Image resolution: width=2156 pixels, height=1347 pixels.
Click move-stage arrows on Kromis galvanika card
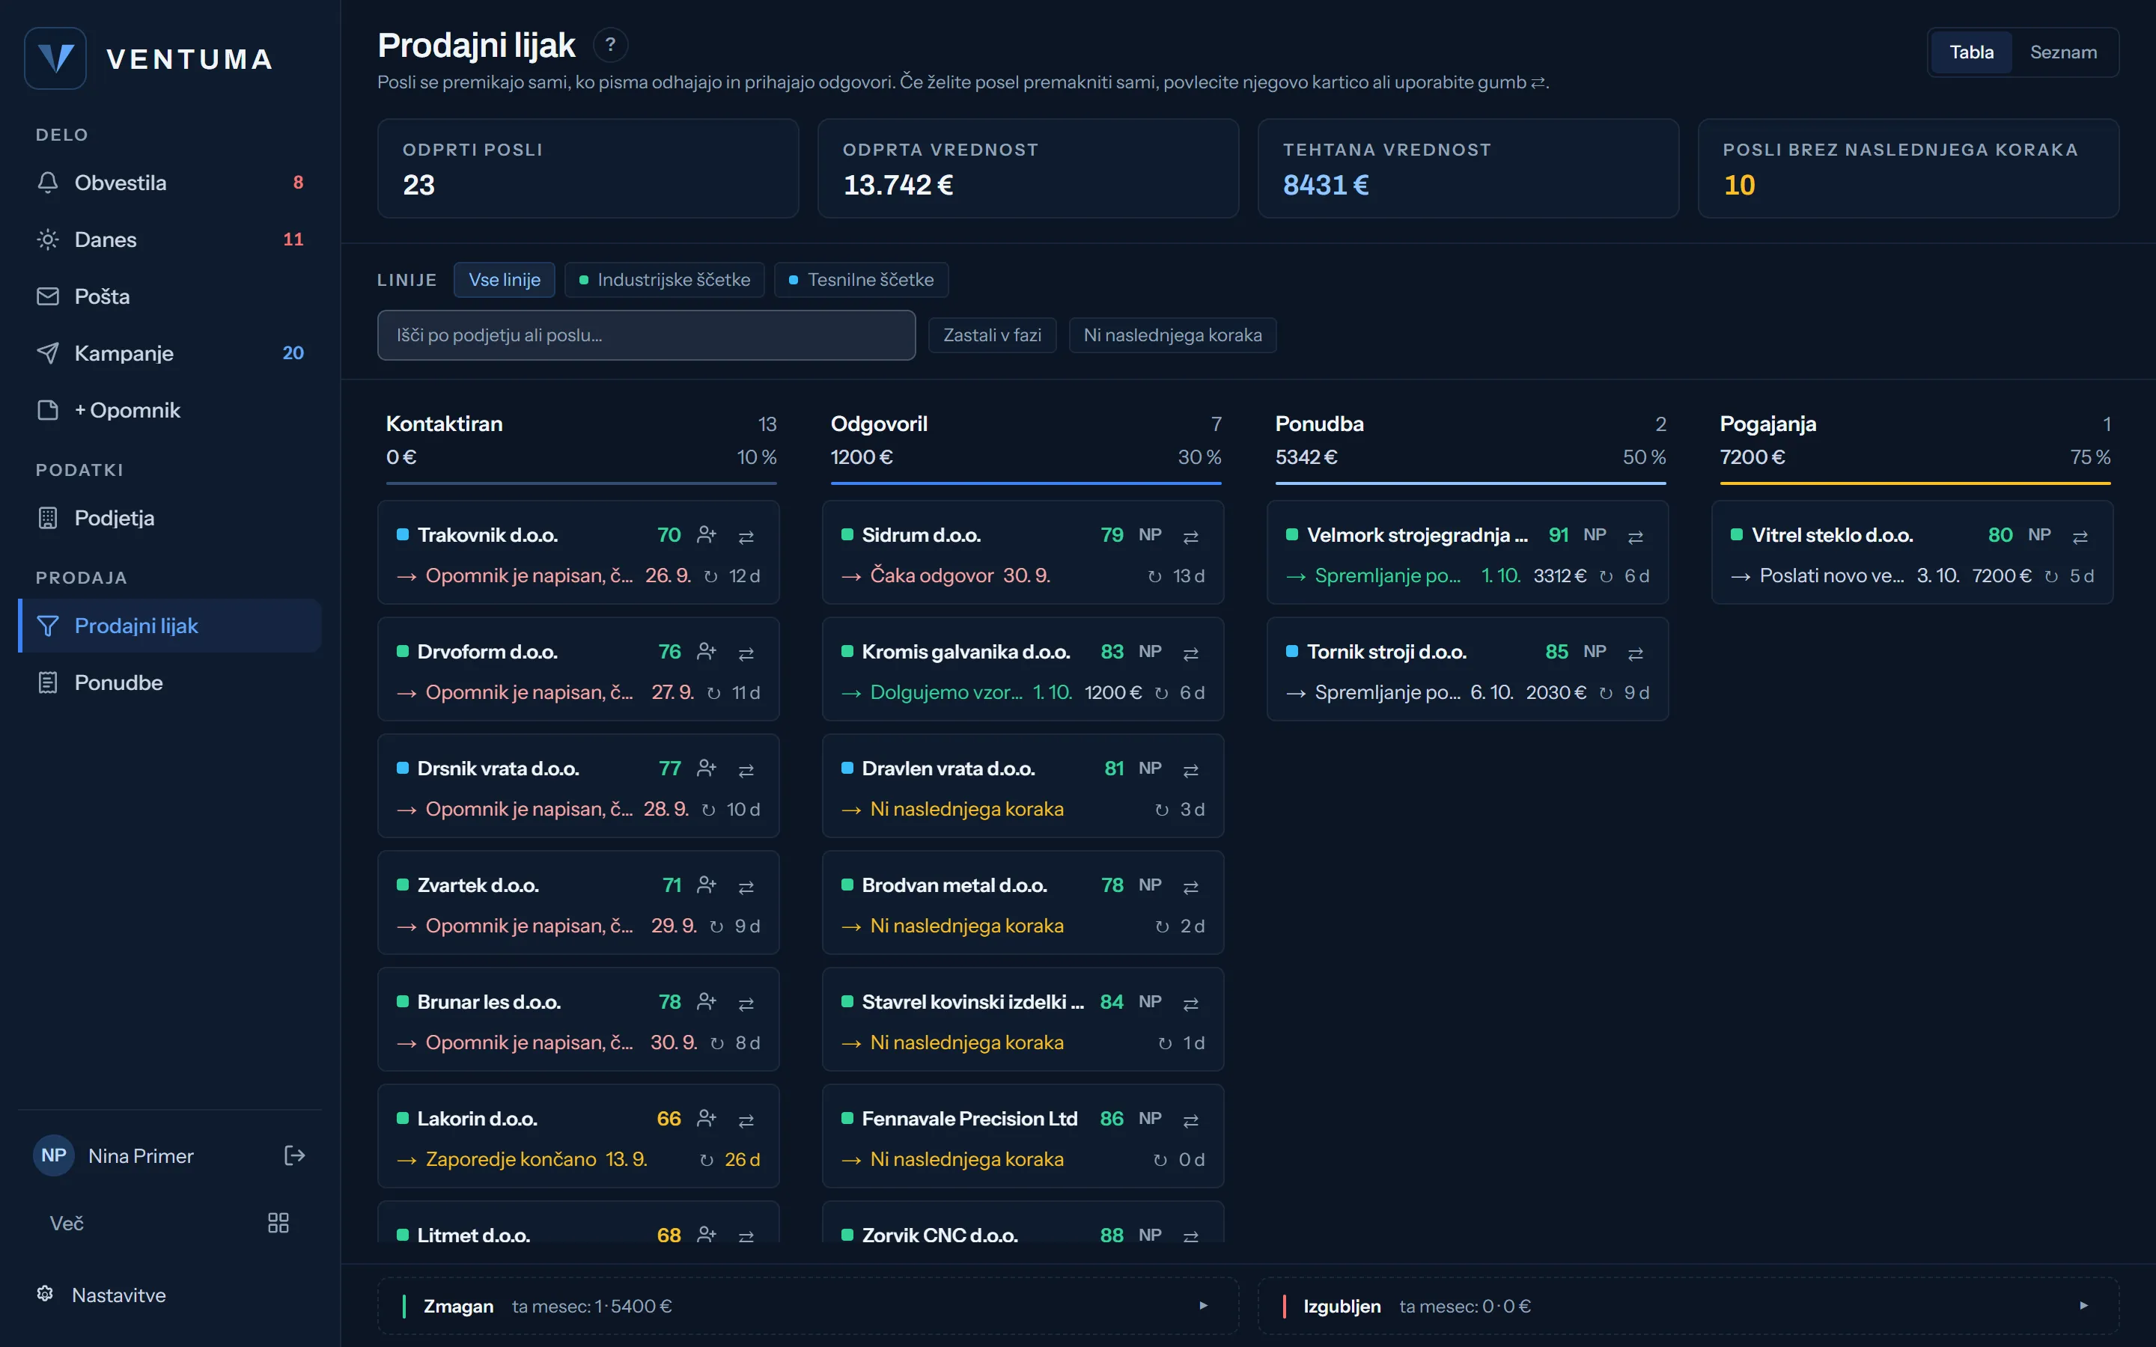click(1191, 653)
